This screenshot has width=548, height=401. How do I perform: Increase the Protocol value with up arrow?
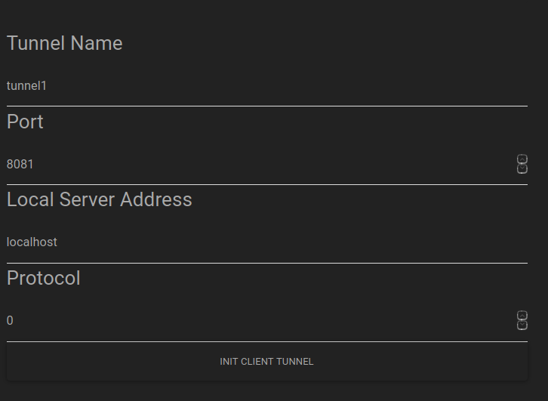click(x=522, y=316)
